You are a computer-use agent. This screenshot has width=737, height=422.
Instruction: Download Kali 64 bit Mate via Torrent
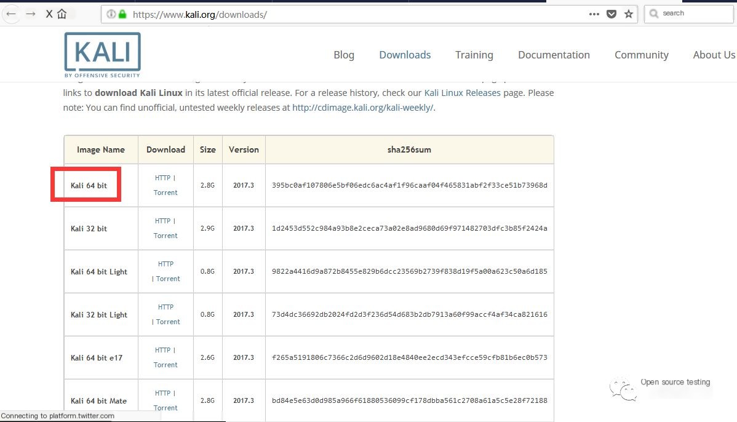(x=165, y=408)
